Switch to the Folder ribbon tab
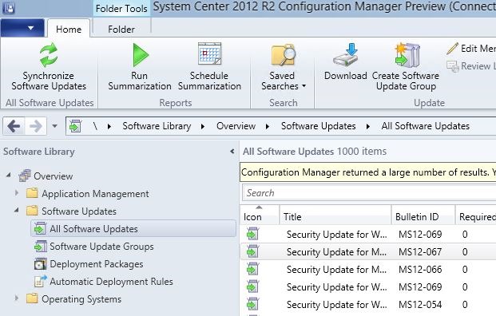Viewport: 496px width, 316px height. coord(121,29)
